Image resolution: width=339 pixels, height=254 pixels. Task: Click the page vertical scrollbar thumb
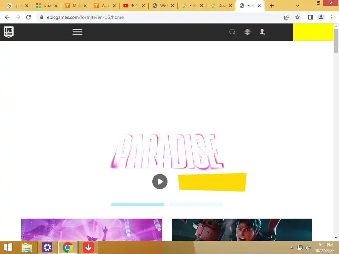tap(336, 41)
